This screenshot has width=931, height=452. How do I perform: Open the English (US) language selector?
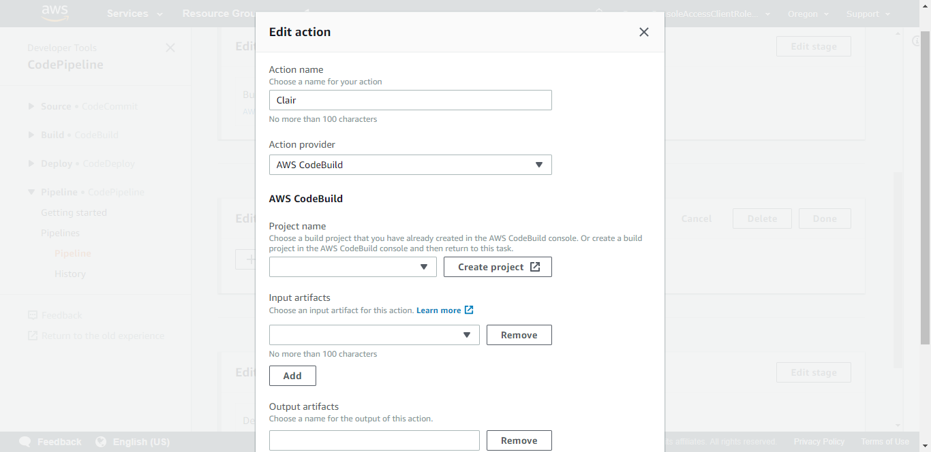pyautogui.click(x=141, y=442)
